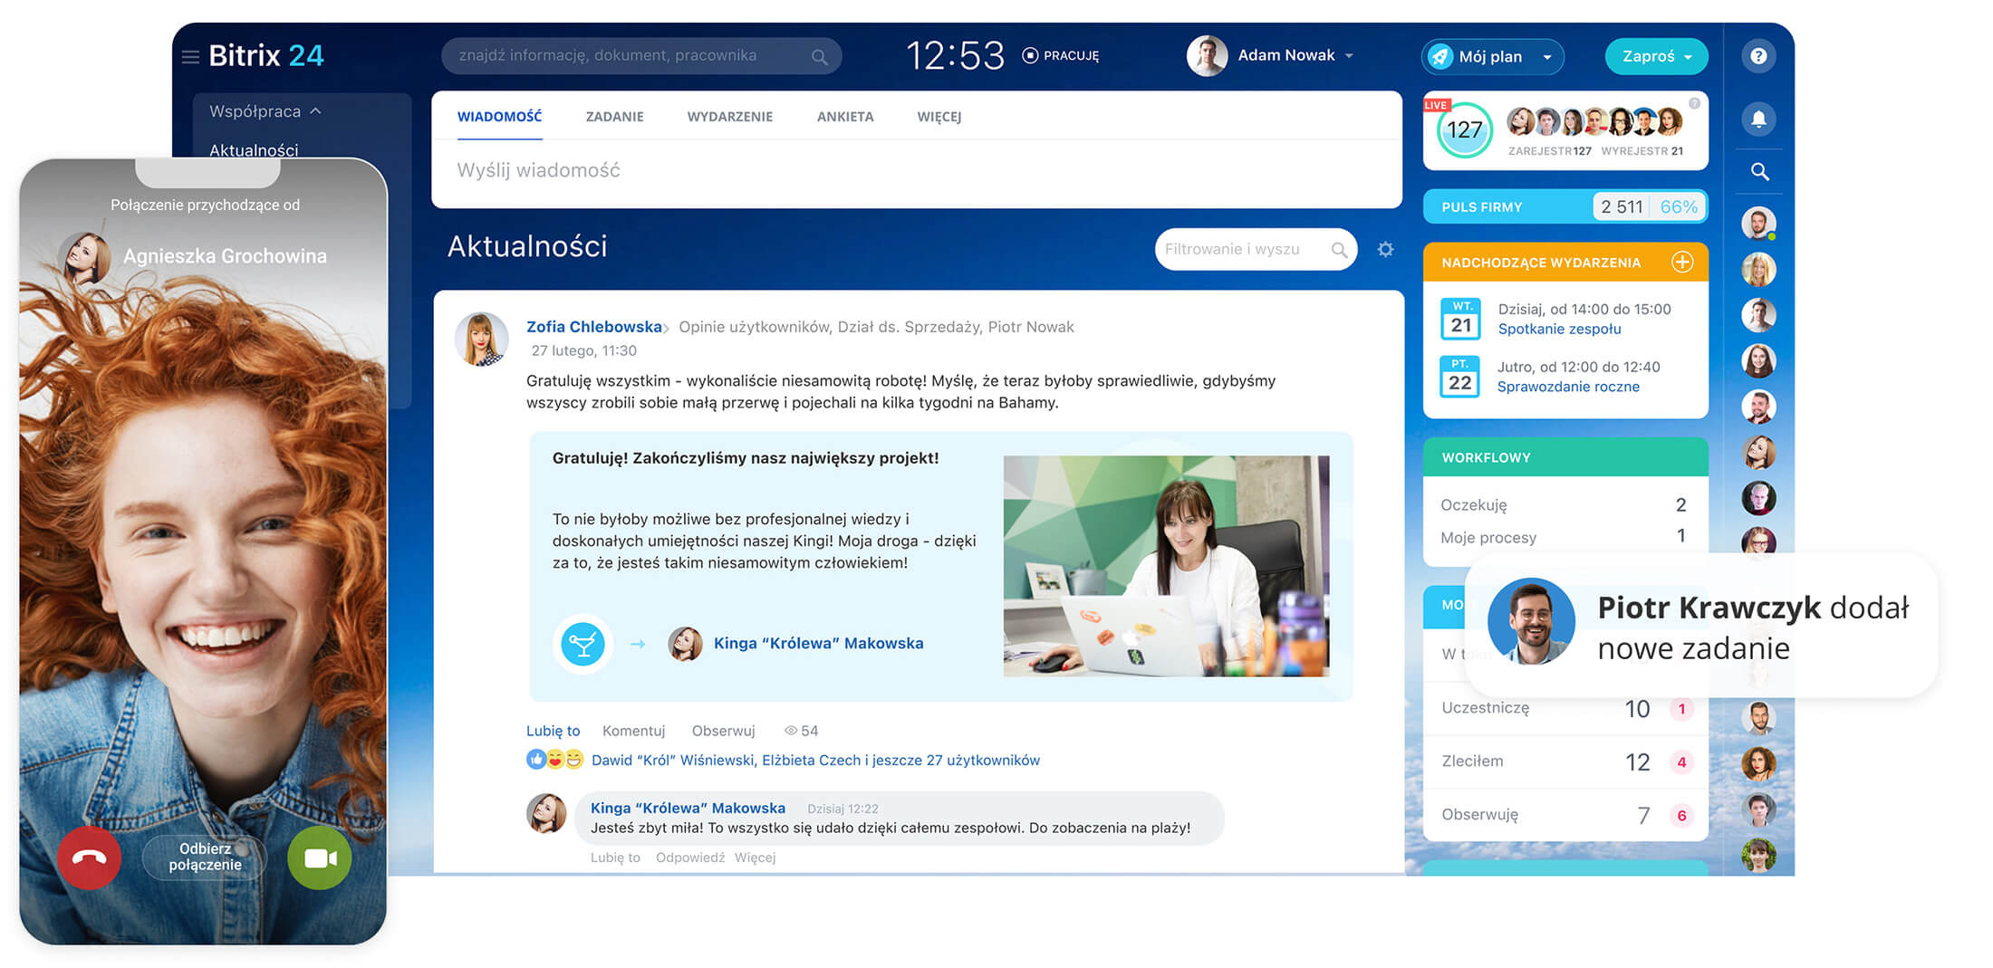The image size is (1993, 968).
Task: Add event with plus icon on Nadchodzące Wydarzenia
Action: click(1682, 262)
